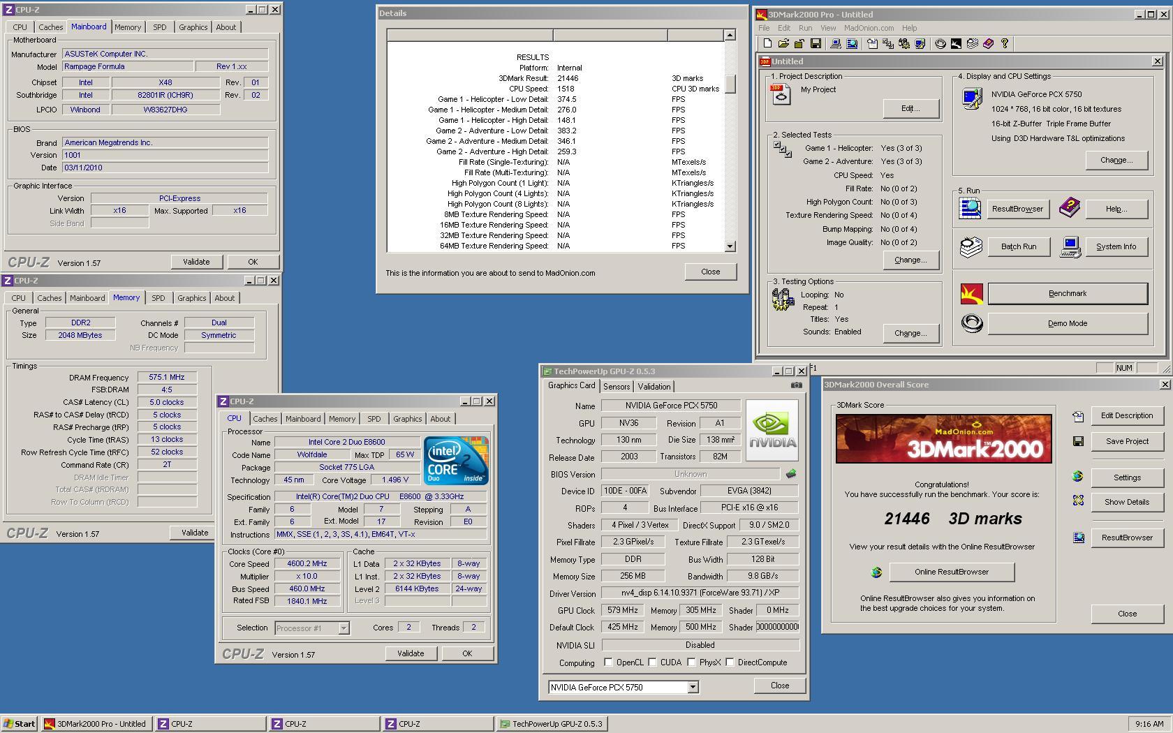Click the Edit Description button
Image resolution: width=1173 pixels, height=733 pixels.
[x=1127, y=415]
